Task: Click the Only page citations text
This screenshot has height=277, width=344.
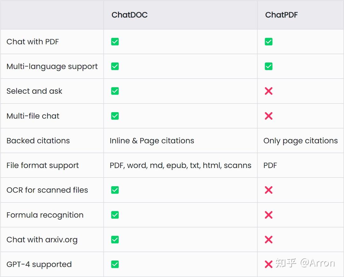Action: 300,141
